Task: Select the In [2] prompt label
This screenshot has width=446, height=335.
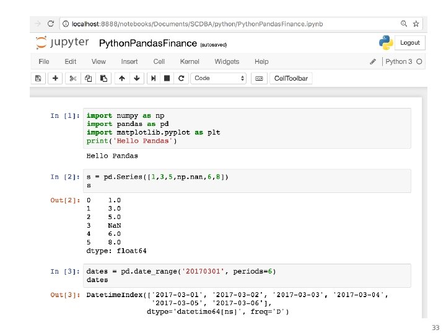Action: (x=65, y=177)
